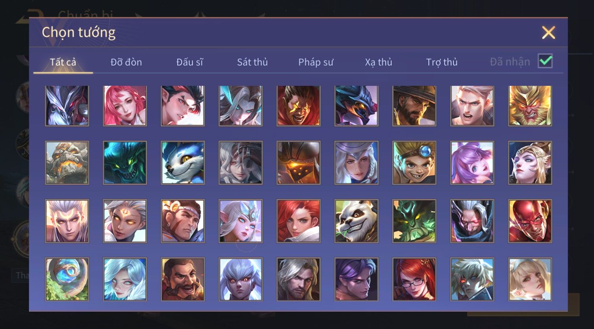Choose the pink-haired woman hero
This screenshot has width=594, height=329.
125,106
